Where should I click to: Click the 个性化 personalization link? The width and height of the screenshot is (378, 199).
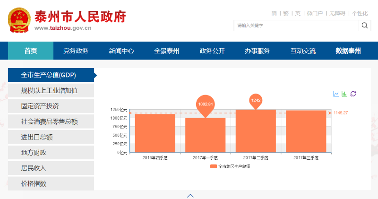(360, 13)
